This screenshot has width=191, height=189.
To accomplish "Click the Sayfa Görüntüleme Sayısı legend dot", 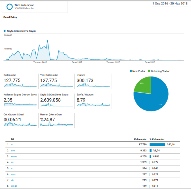I will [x=4, y=31].
